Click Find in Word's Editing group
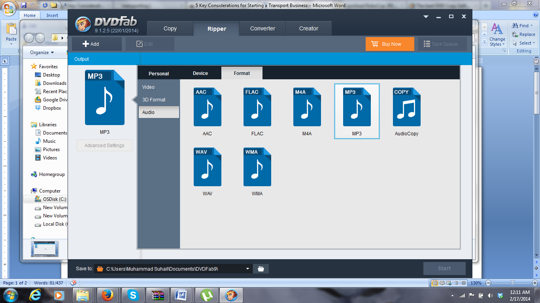The width and height of the screenshot is (540, 303). point(523,26)
